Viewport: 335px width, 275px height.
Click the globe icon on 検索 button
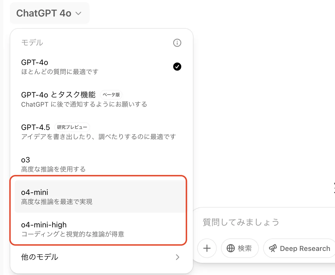(x=231, y=248)
